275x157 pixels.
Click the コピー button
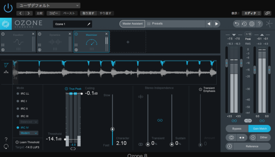[53, 13]
